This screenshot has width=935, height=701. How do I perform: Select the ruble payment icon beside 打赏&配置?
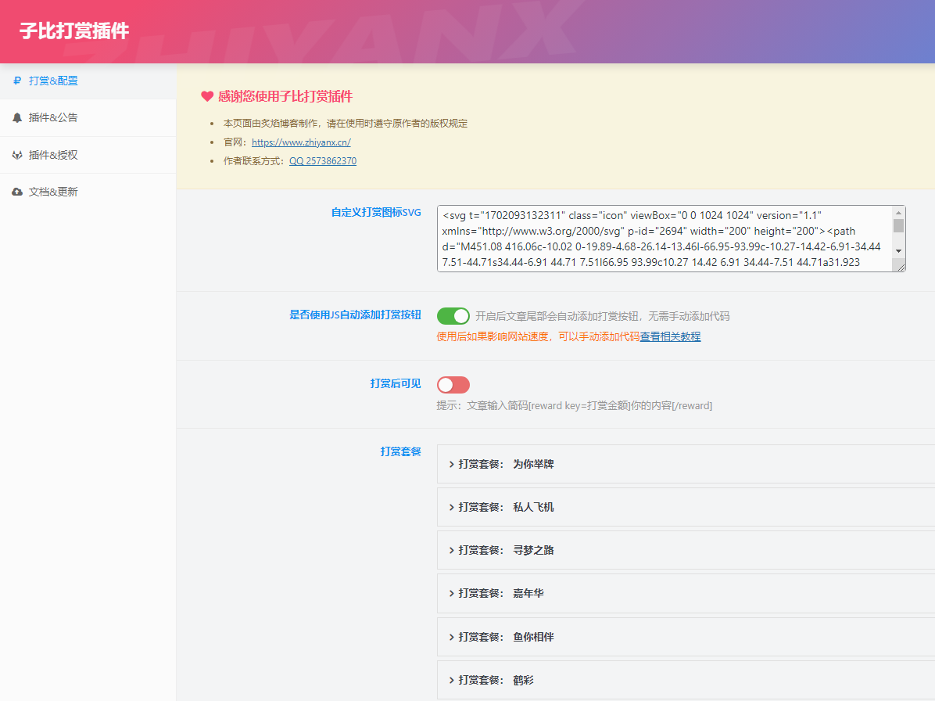point(16,80)
